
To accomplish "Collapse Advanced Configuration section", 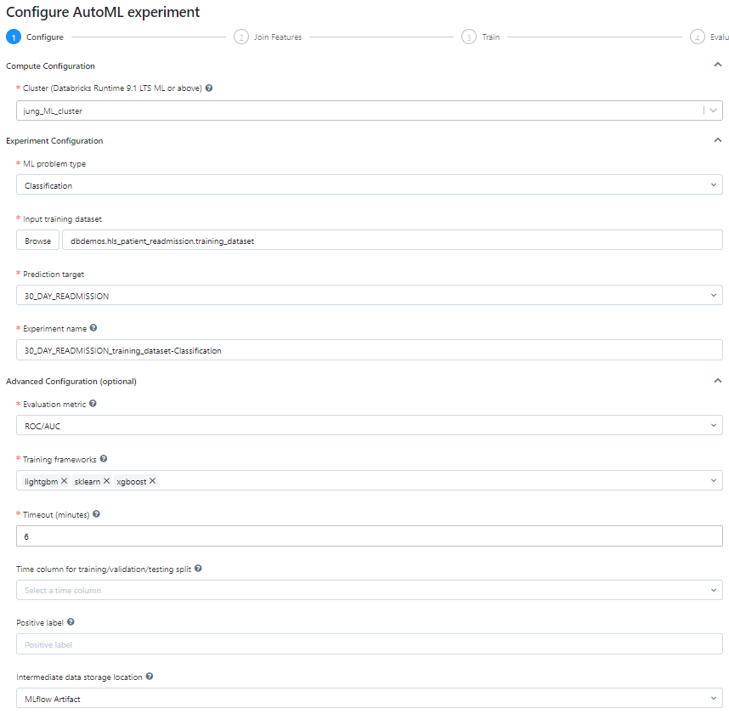I will (718, 381).
